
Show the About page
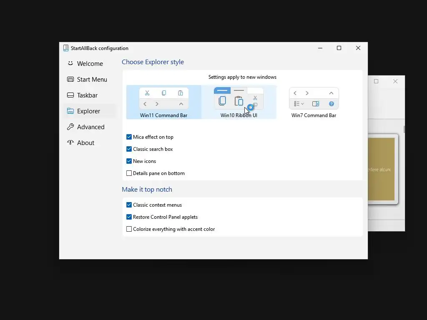(x=90, y=142)
